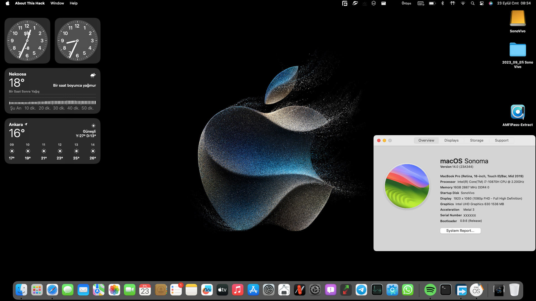This screenshot has height=301, width=536.
Task: Open the Apple menu
Action: 8,3
